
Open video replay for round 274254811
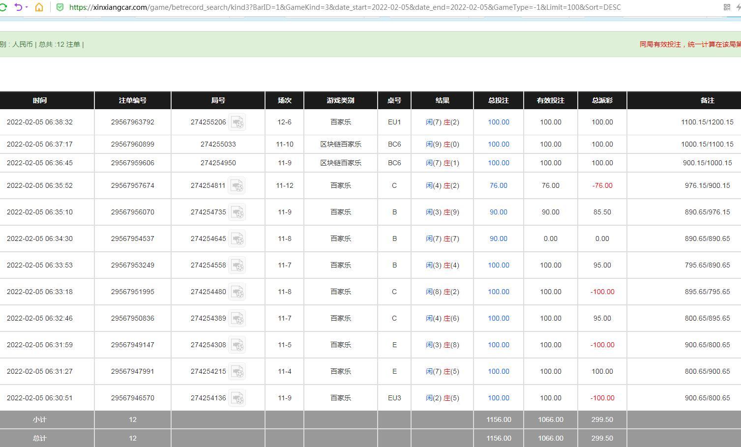pyautogui.click(x=237, y=186)
